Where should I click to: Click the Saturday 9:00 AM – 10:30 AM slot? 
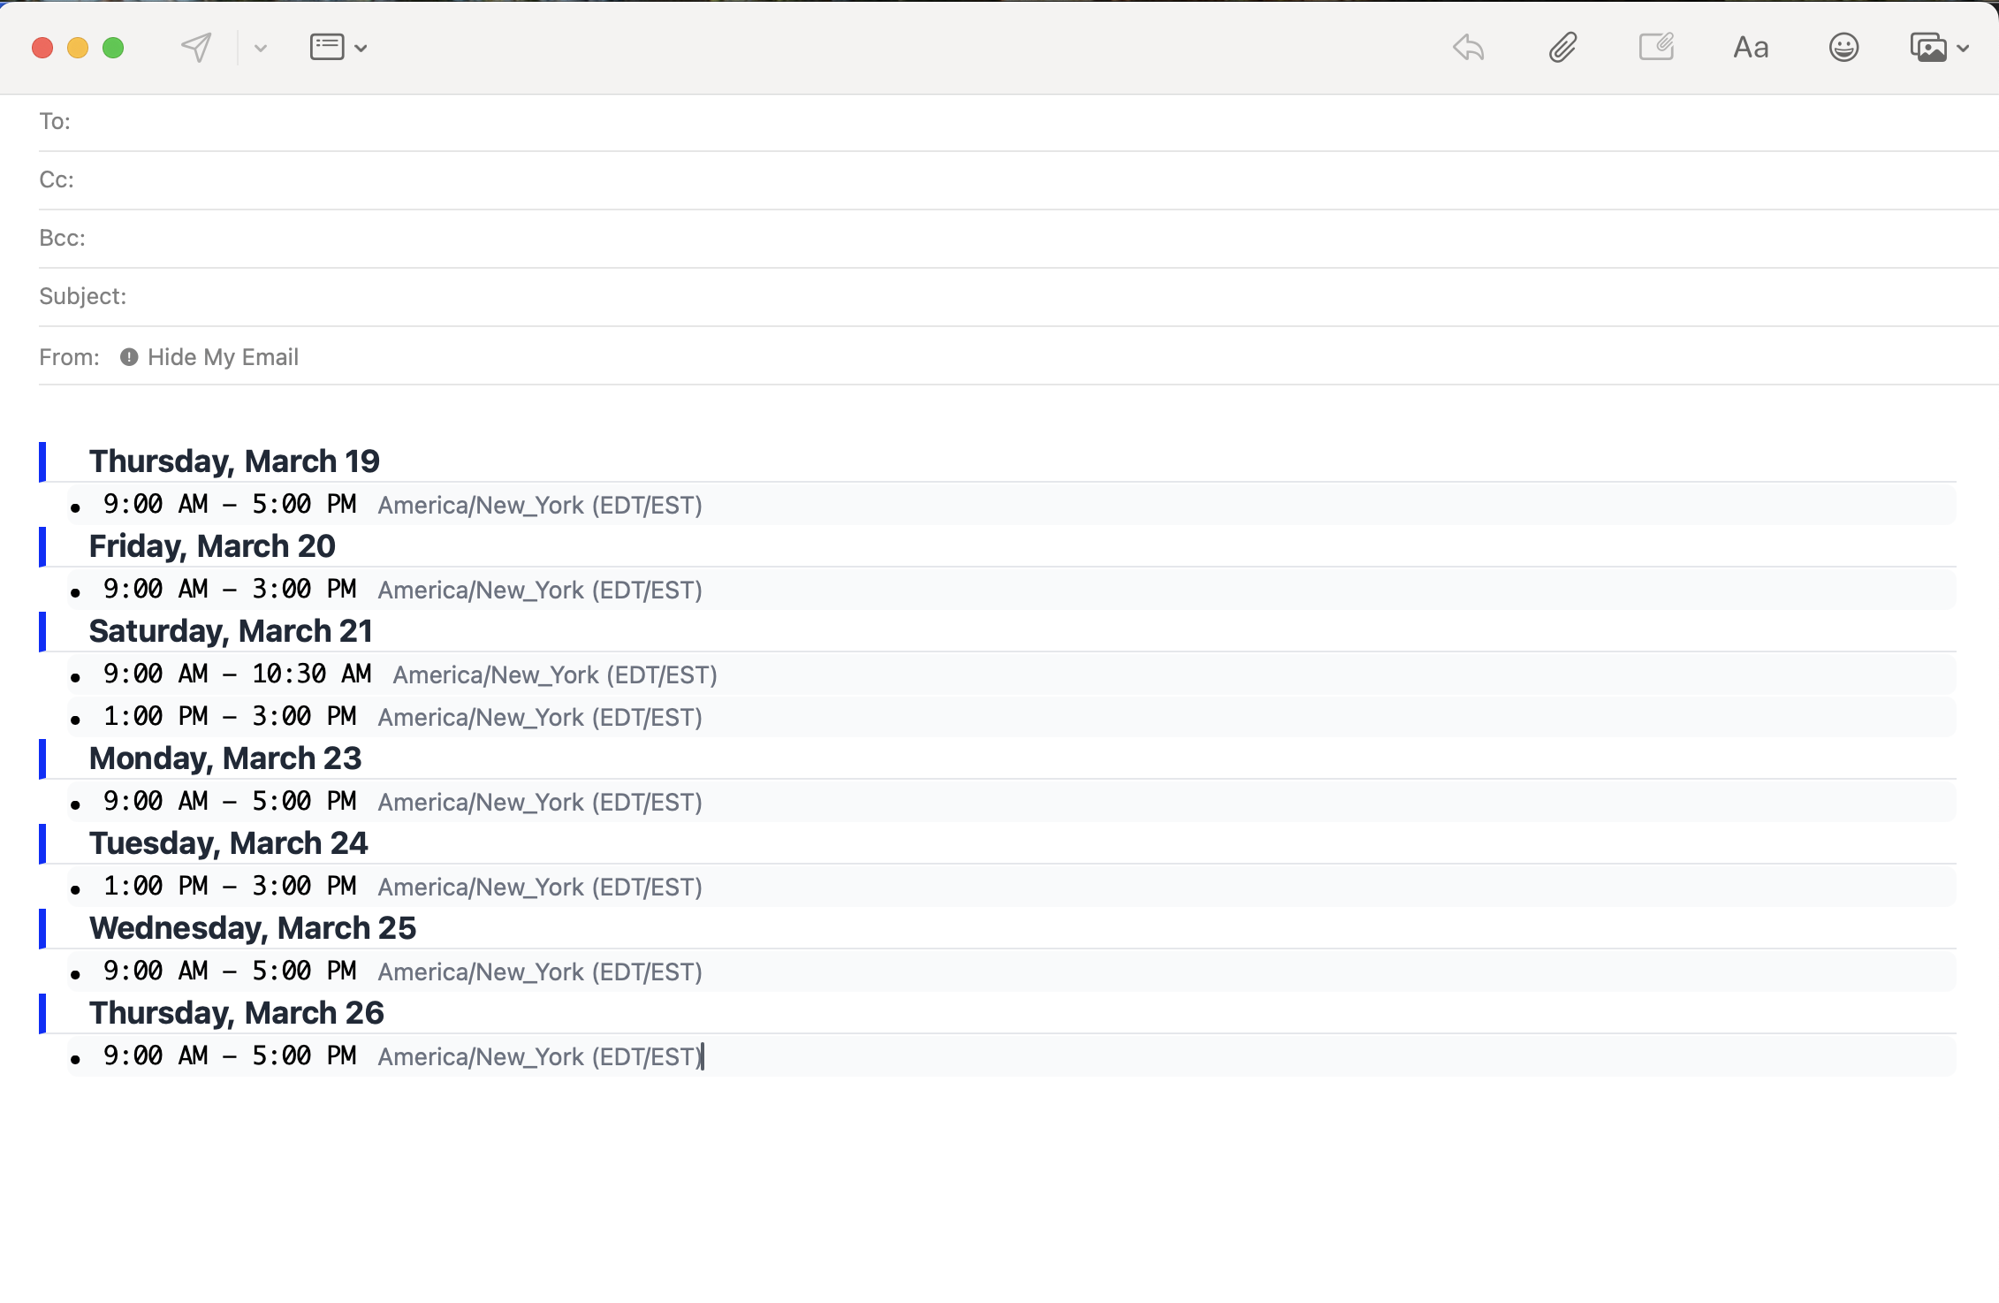coord(237,674)
